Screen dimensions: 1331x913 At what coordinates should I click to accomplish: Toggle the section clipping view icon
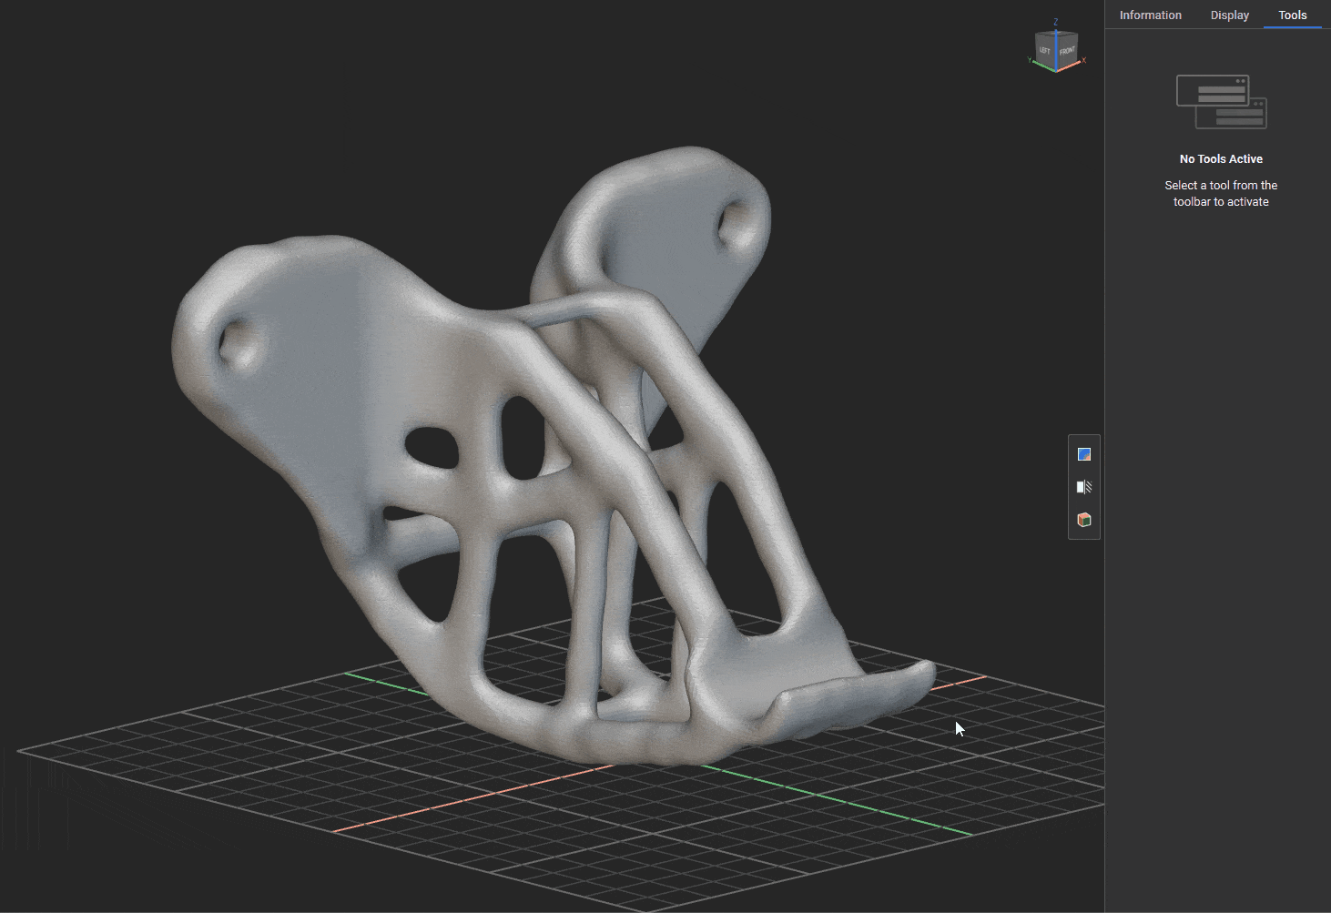1083,487
